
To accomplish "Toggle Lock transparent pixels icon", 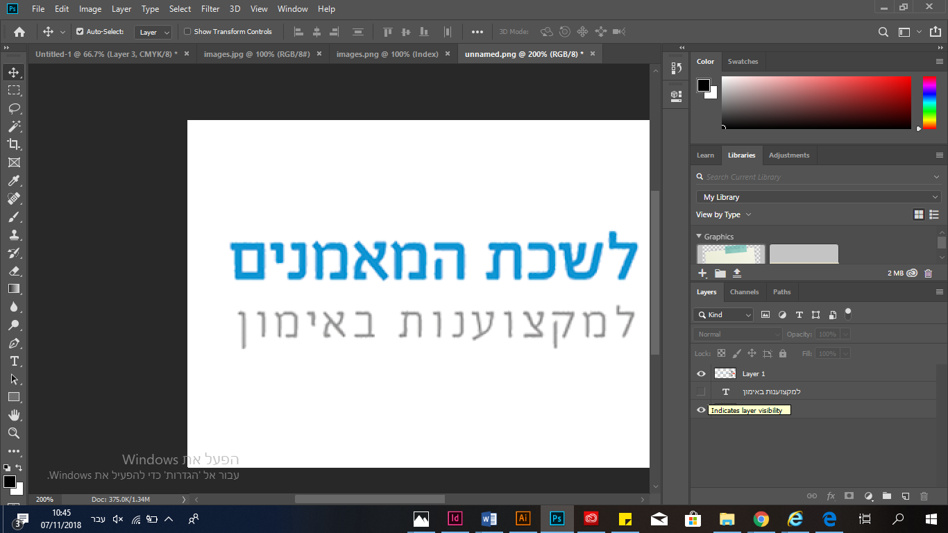I will click(x=721, y=354).
